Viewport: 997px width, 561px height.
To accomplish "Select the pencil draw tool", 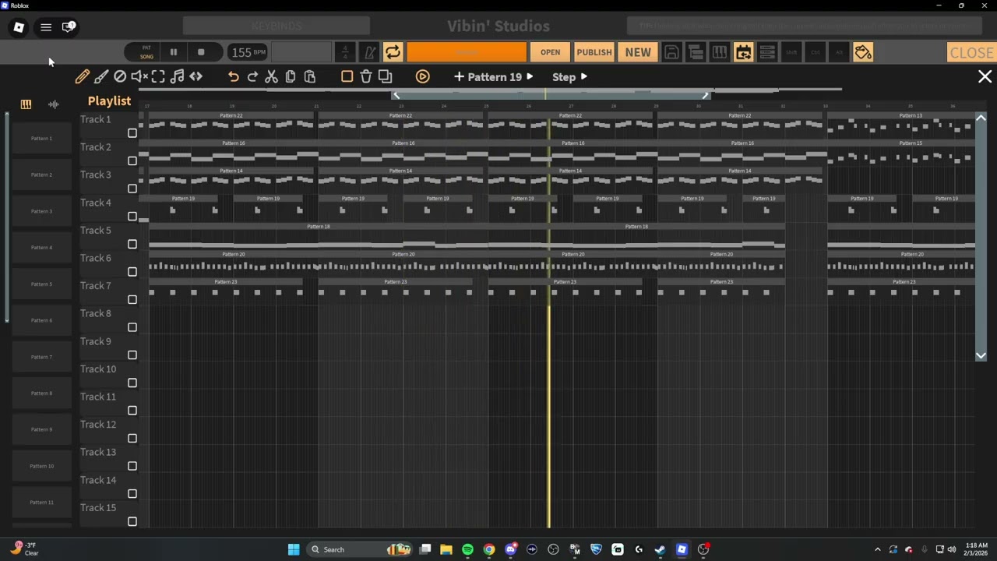I will (82, 76).
